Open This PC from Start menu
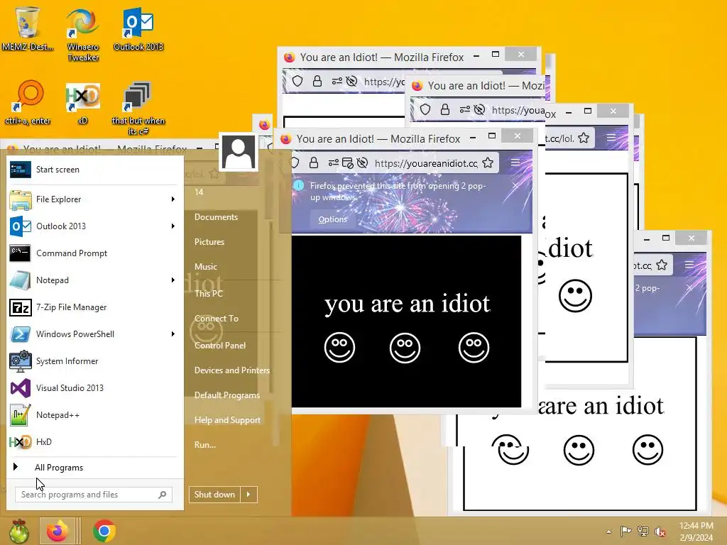 (x=209, y=293)
